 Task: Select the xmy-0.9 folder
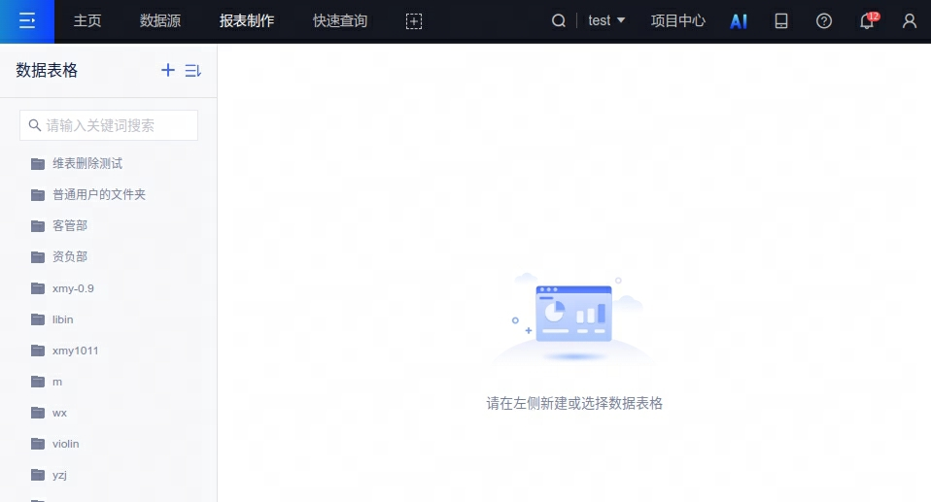click(73, 288)
